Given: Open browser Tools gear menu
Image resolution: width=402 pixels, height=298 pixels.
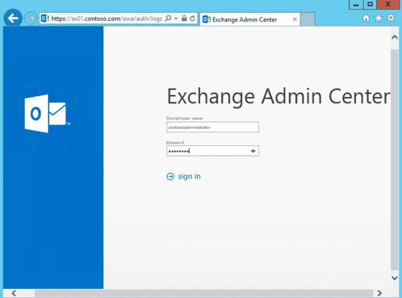Looking at the screenshot, I should (x=391, y=18).
